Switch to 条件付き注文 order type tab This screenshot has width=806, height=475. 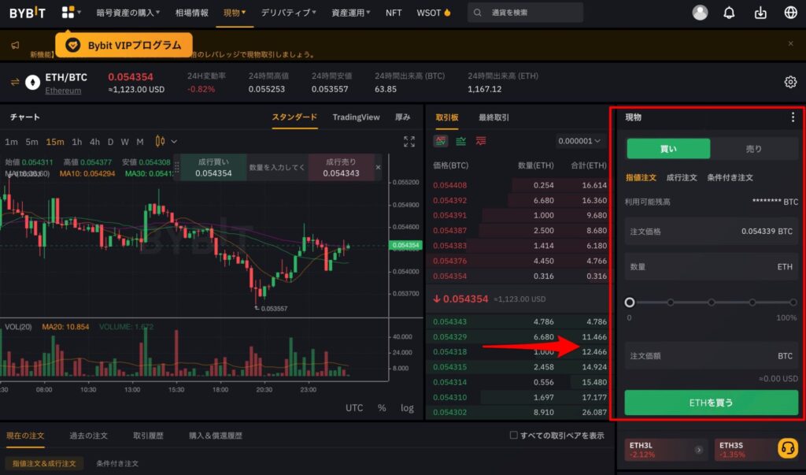click(x=730, y=177)
